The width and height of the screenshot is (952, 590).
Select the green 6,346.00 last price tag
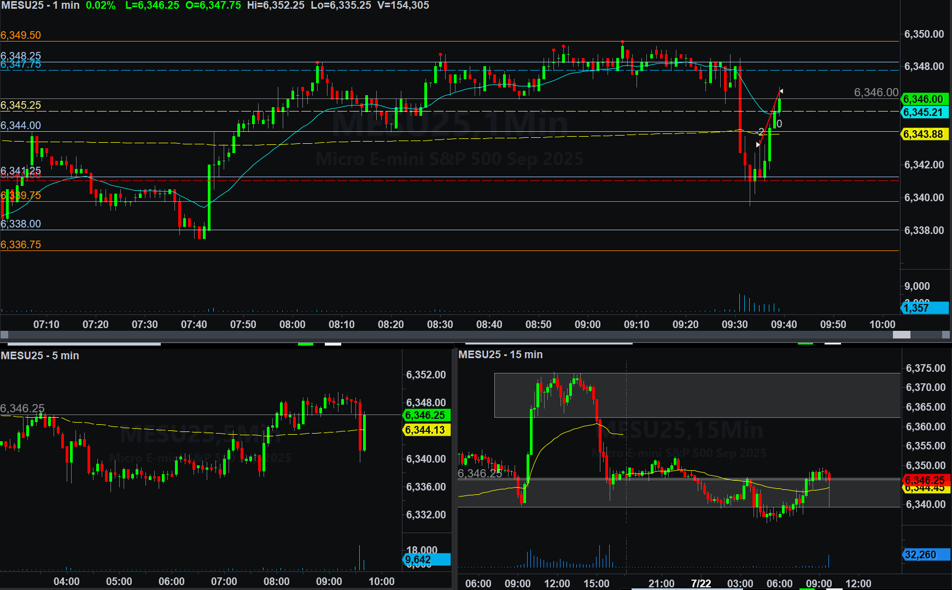[x=924, y=99]
